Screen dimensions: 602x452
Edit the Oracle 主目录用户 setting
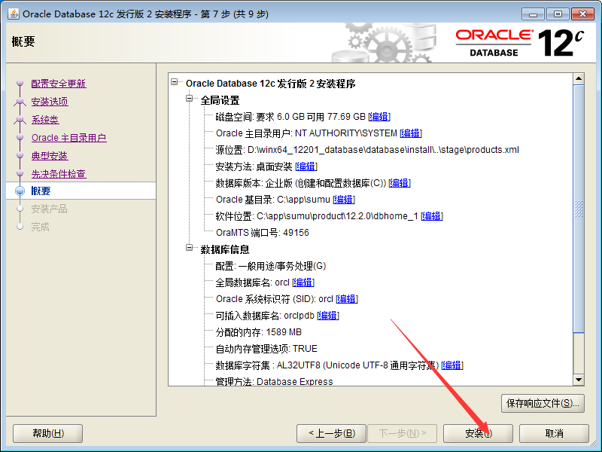pyautogui.click(x=411, y=133)
